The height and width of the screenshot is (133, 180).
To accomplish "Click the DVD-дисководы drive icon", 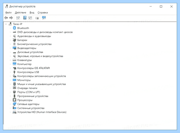I will coord(14,32).
